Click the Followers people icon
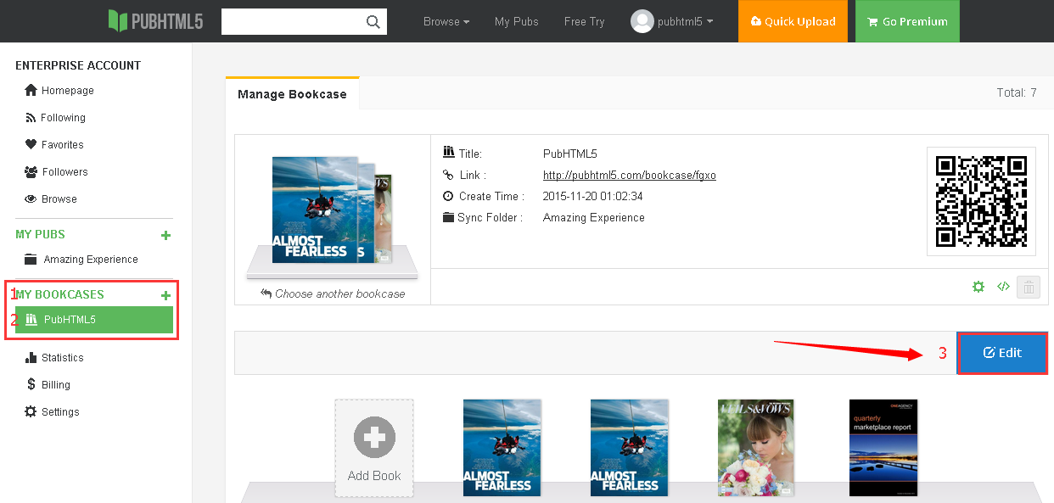 (x=31, y=172)
